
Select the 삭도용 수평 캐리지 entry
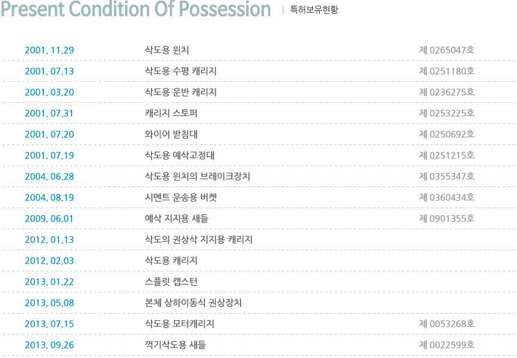(x=181, y=71)
